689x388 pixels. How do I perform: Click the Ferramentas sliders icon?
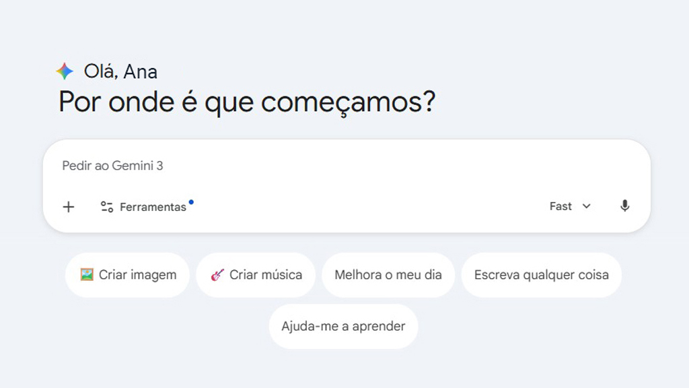pyautogui.click(x=107, y=207)
